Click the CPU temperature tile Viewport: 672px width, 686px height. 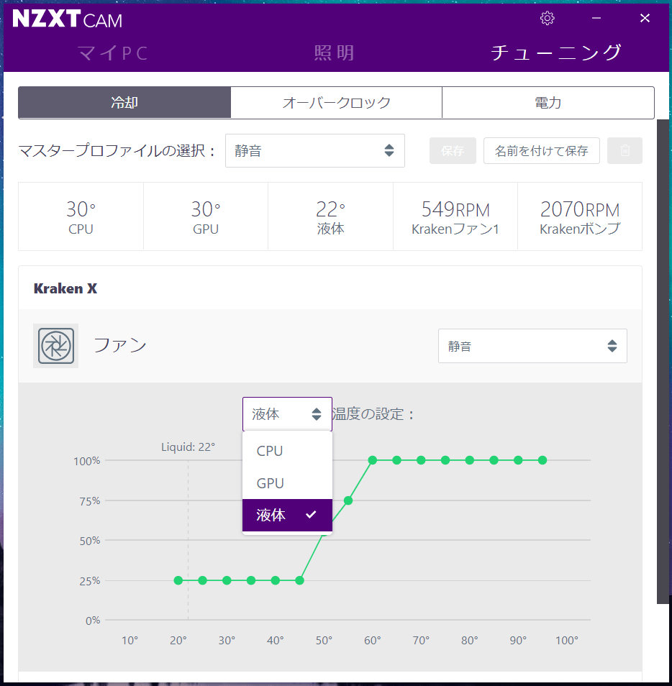click(x=81, y=216)
